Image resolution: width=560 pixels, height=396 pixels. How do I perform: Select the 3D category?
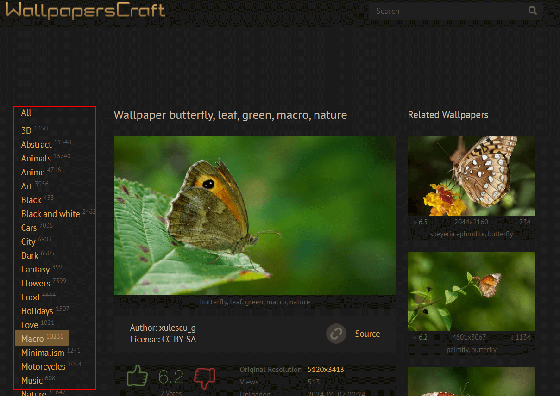(x=26, y=130)
